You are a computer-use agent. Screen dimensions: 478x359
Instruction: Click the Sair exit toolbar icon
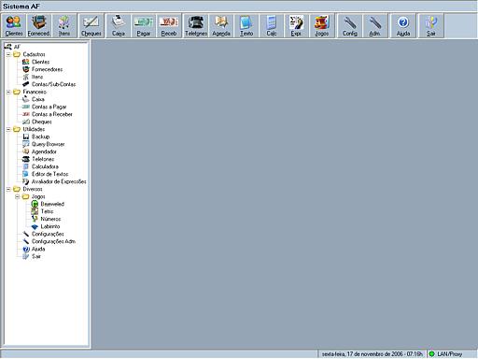[431, 25]
